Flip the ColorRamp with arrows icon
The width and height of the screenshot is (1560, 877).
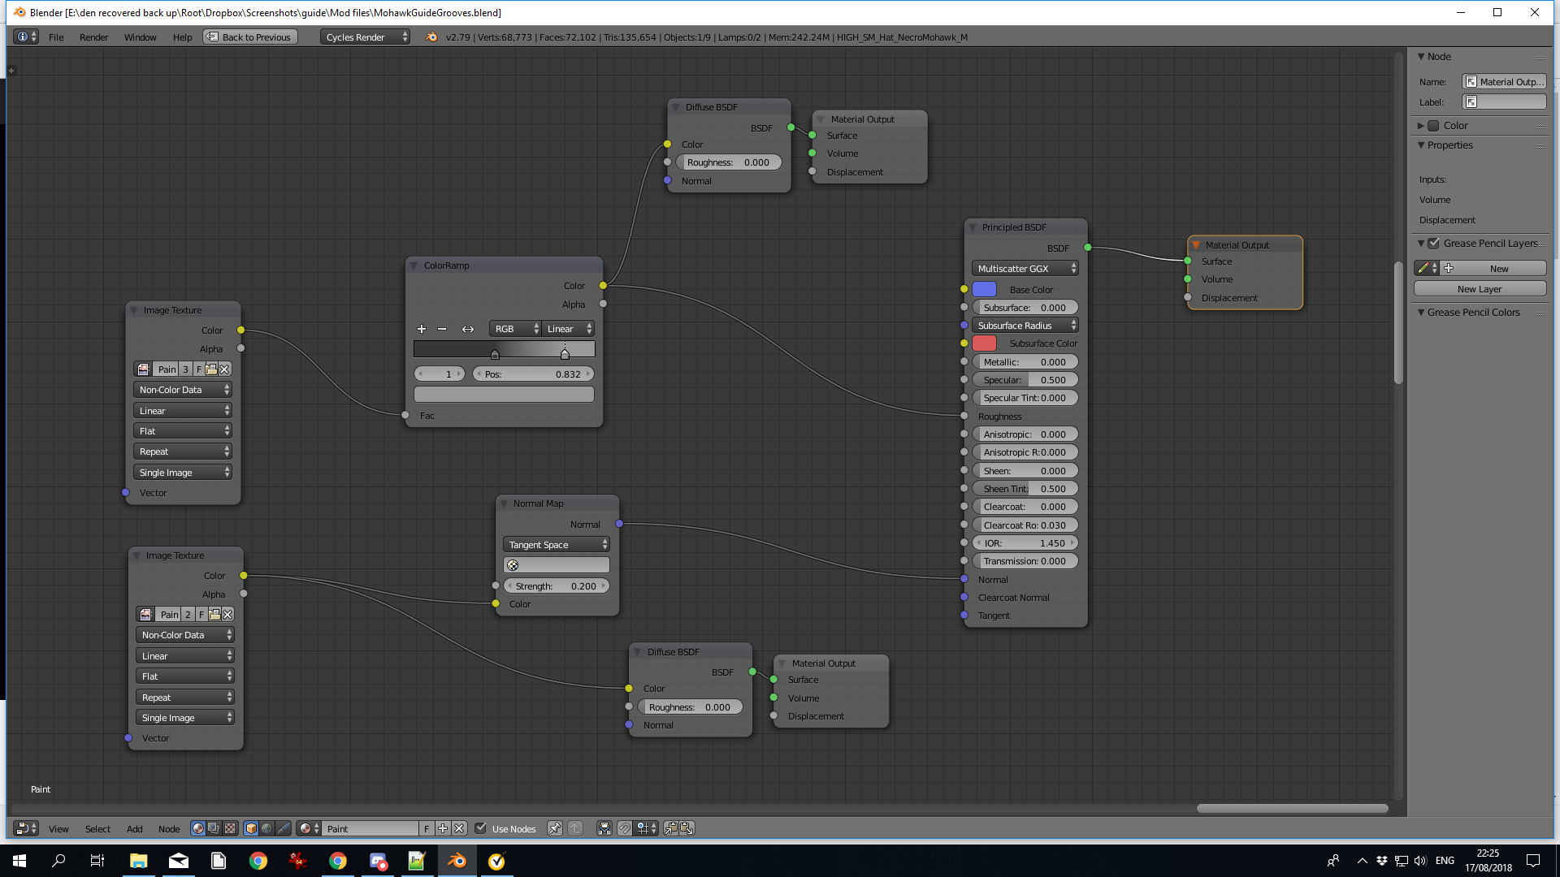point(468,329)
